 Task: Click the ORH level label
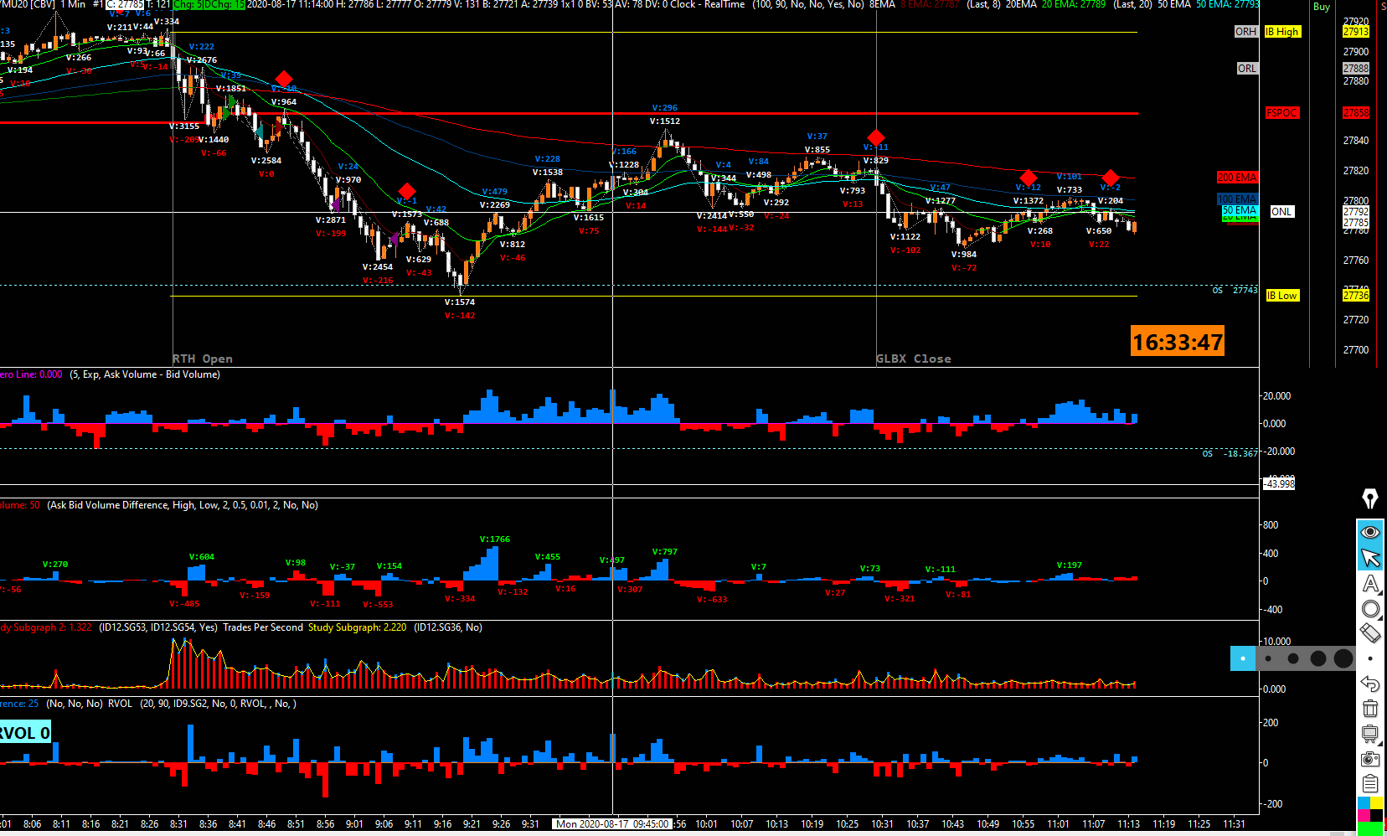tap(1245, 32)
